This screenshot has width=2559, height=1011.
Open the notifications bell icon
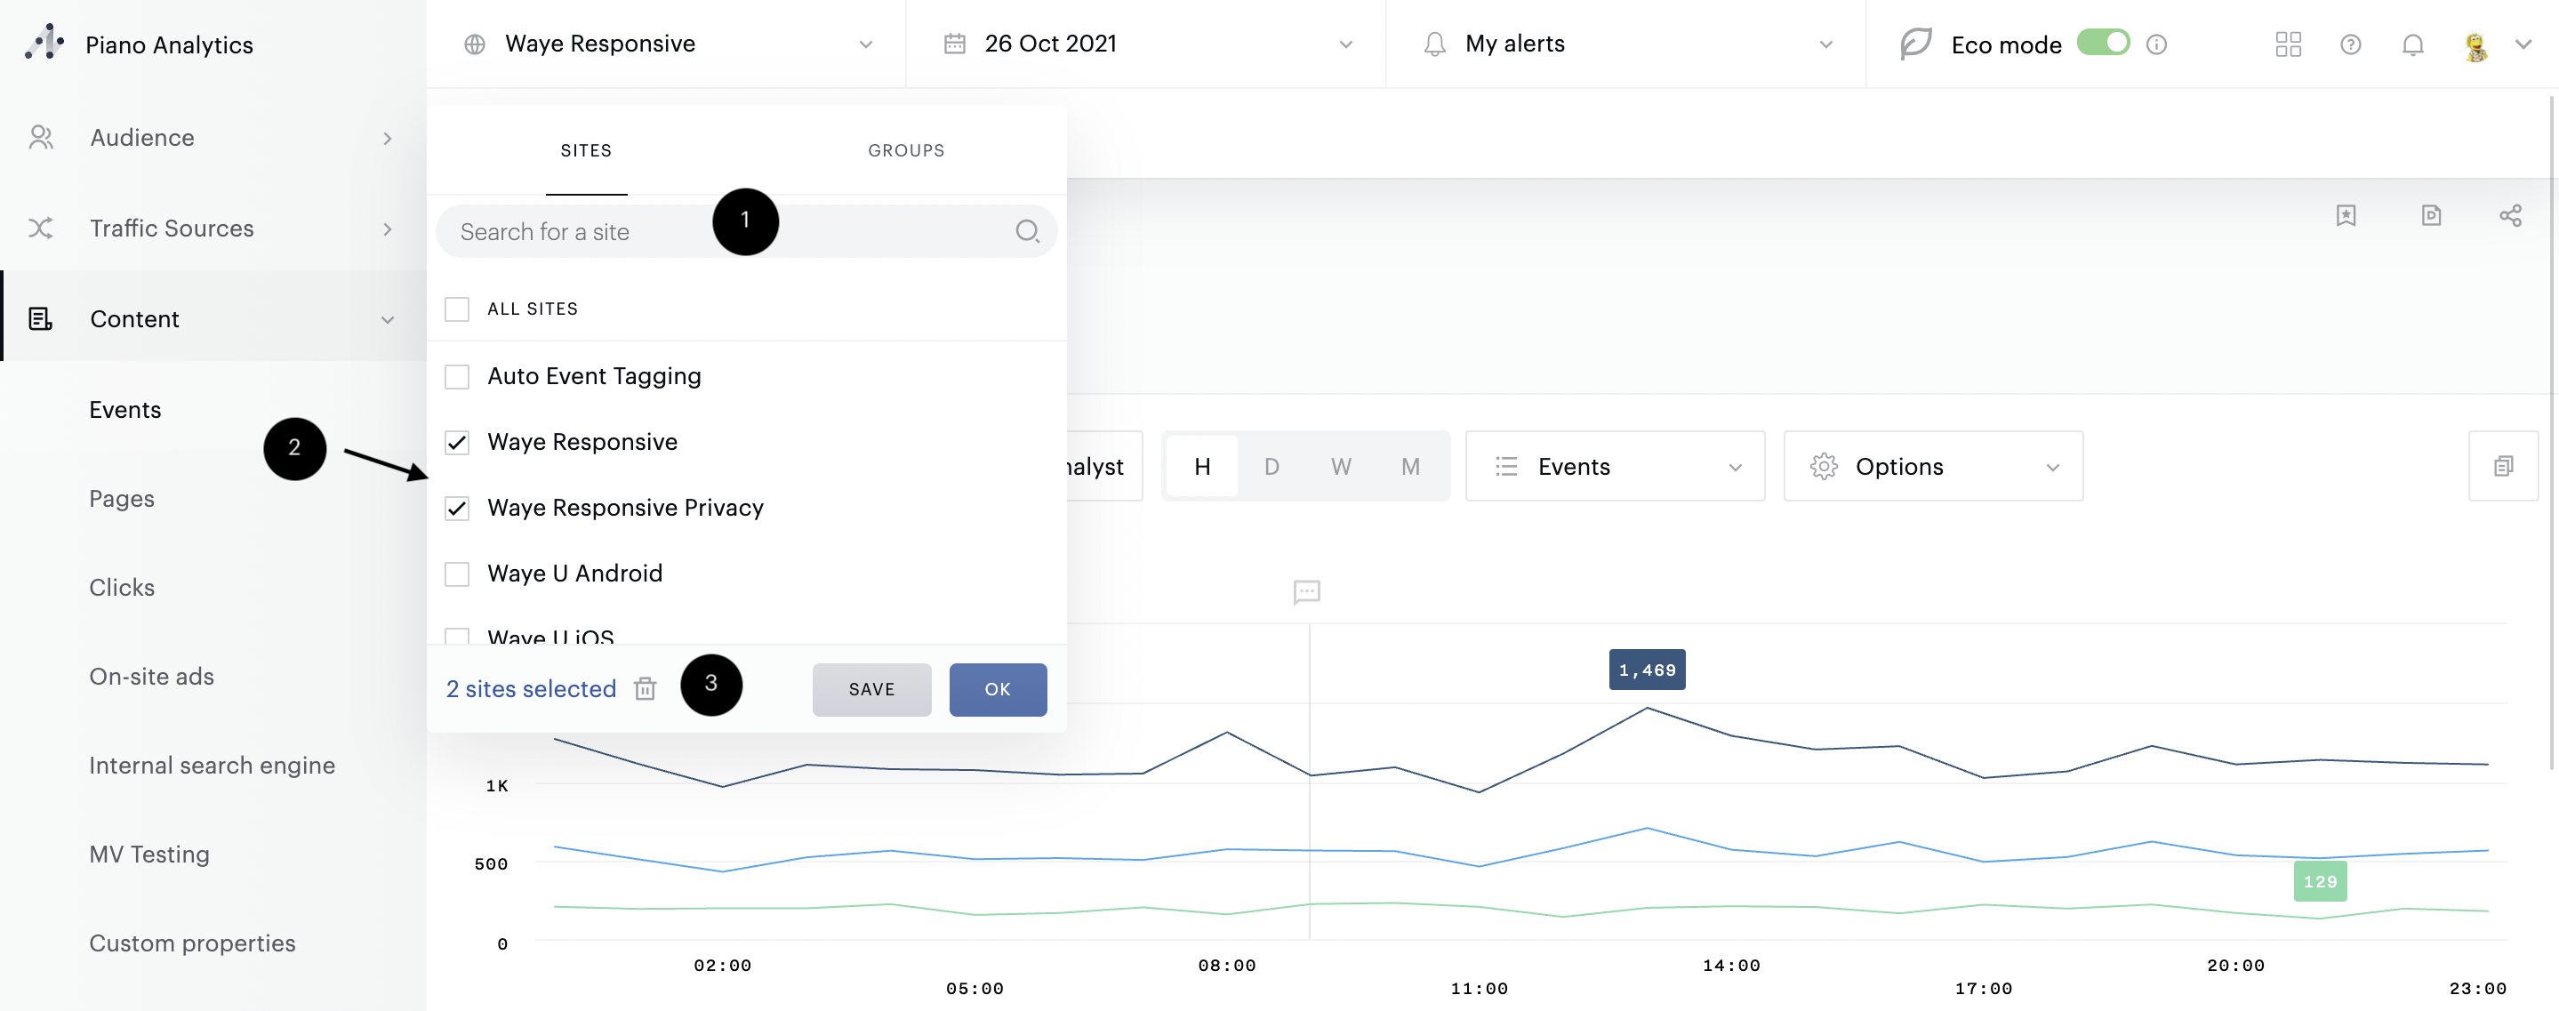pos(2412,44)
